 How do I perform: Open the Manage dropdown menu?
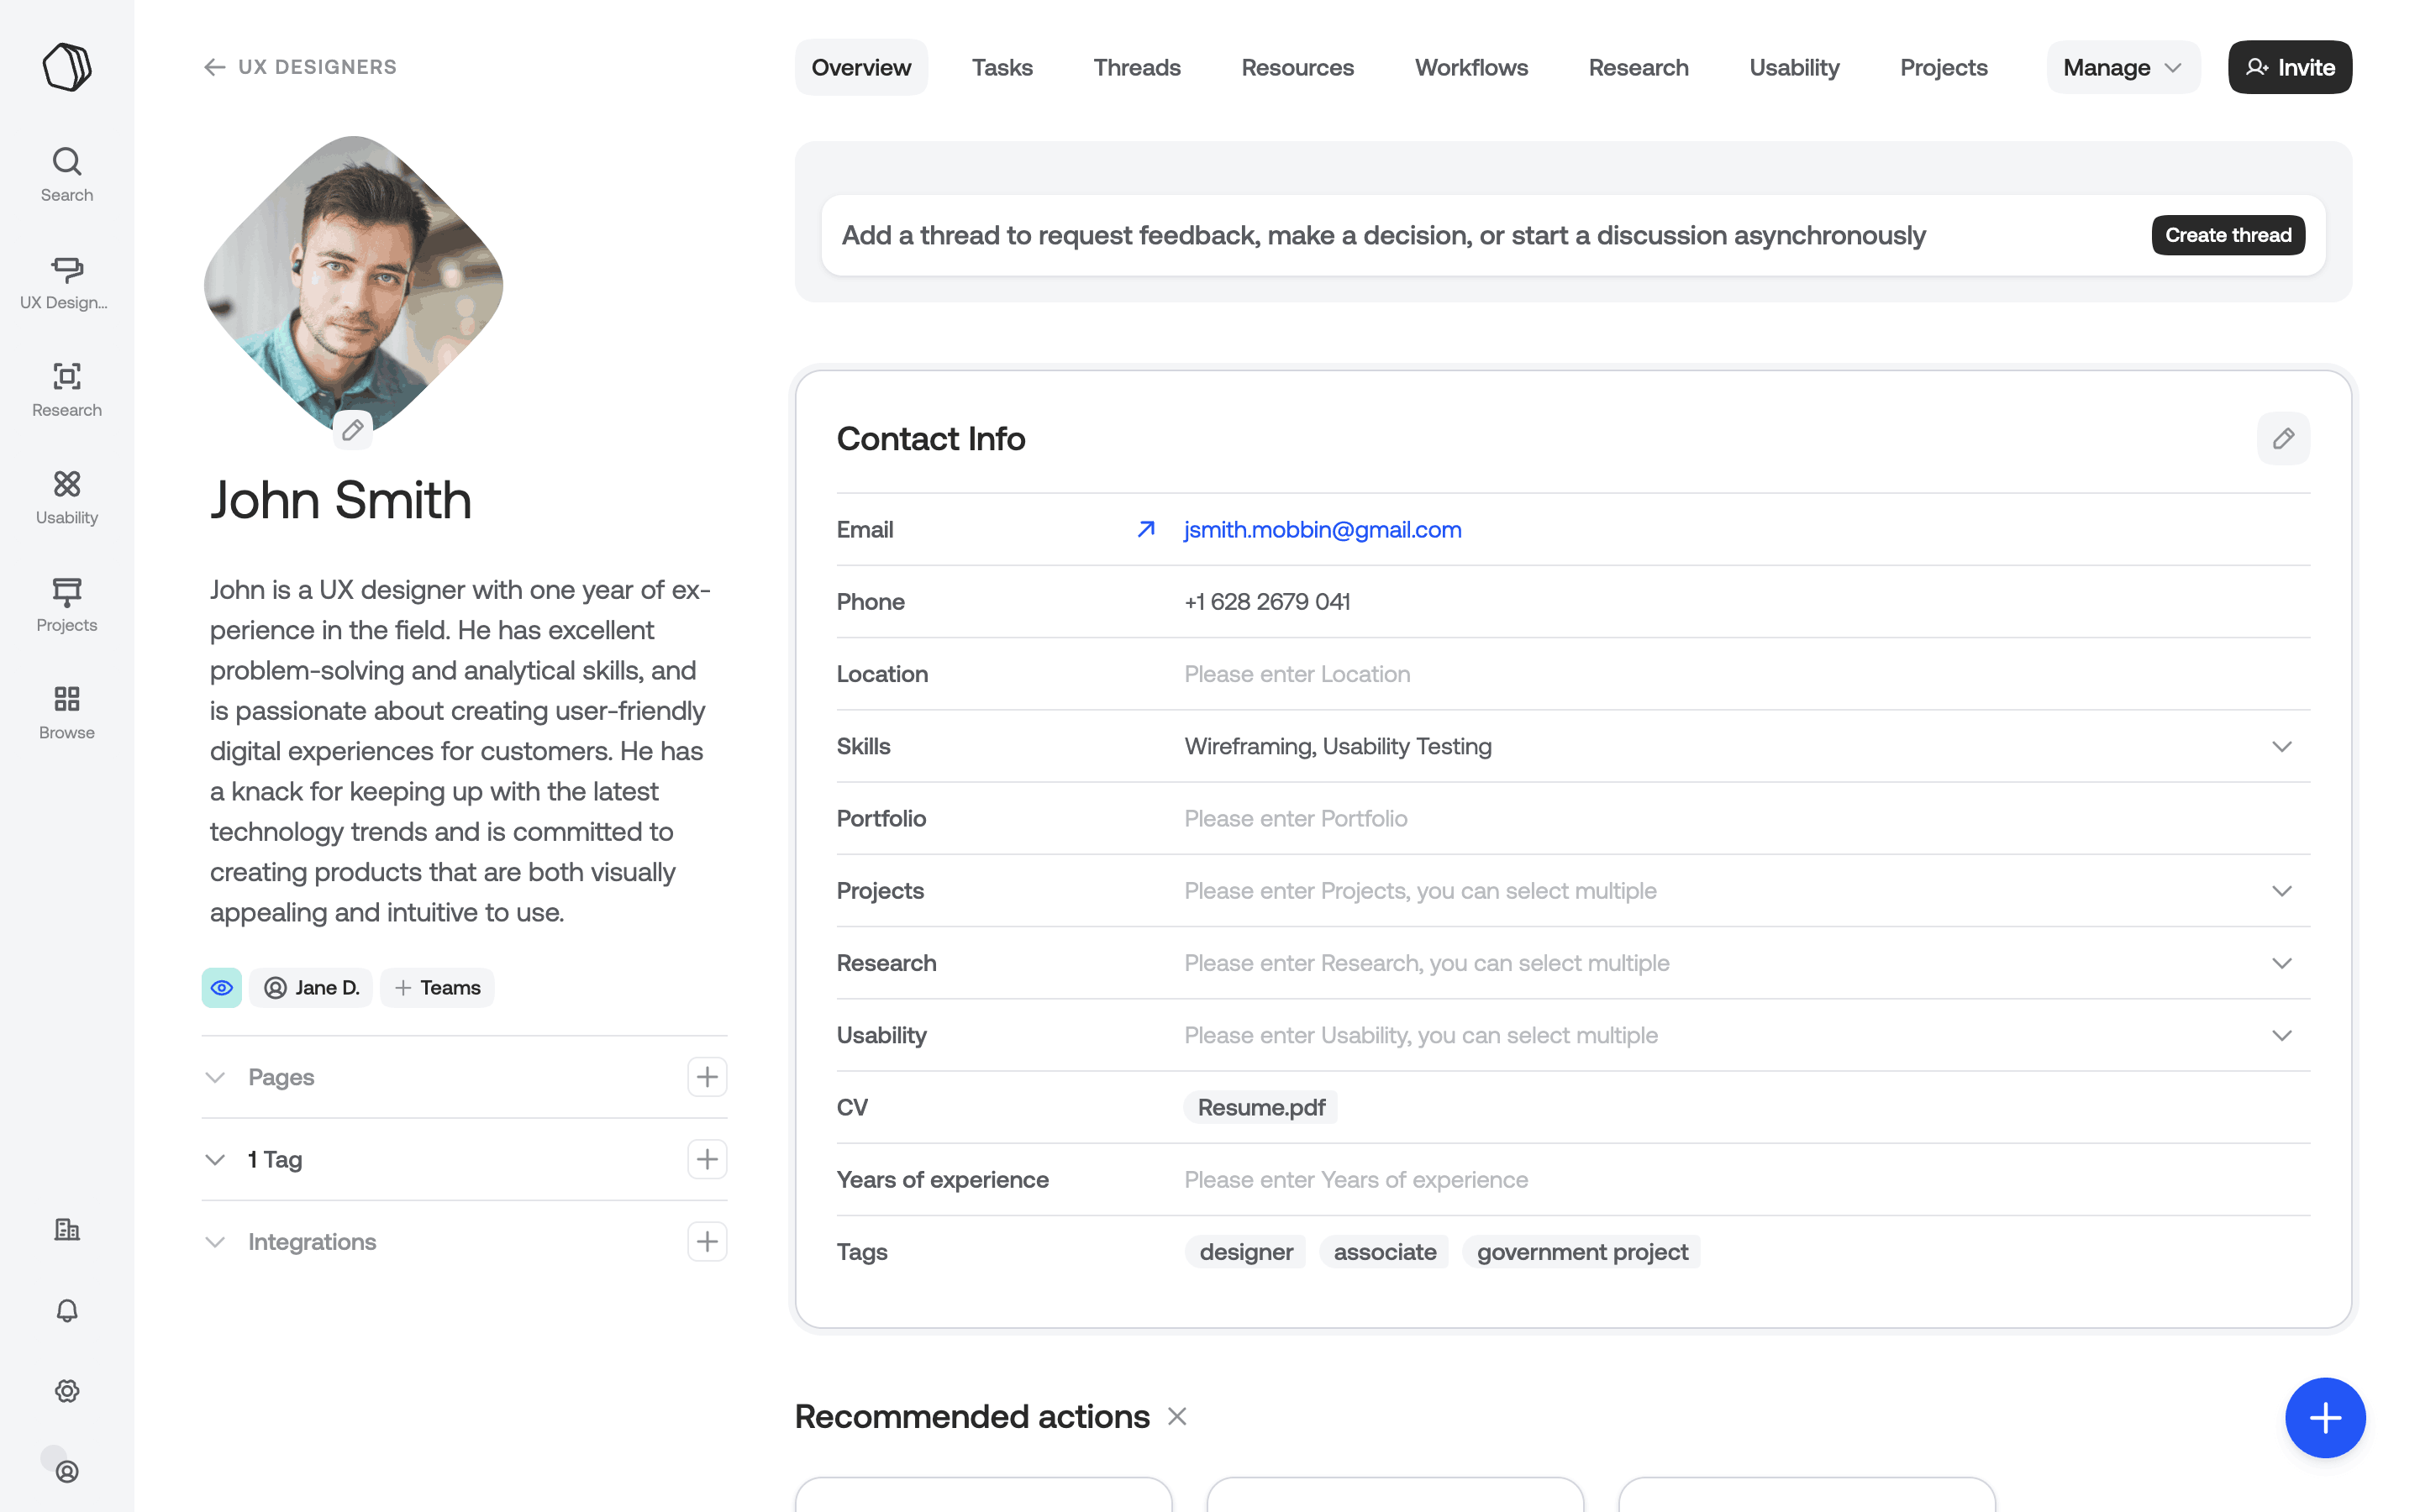click(2122, 68)
